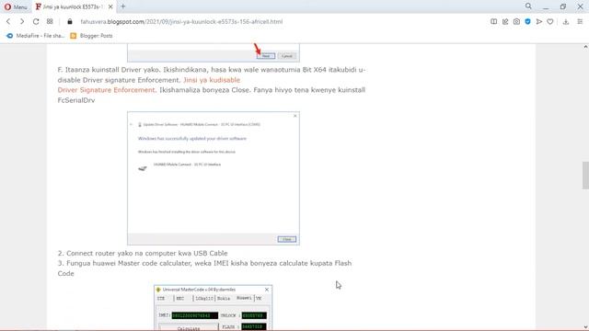Close the Universal MasterCode window image

[267, 290]
